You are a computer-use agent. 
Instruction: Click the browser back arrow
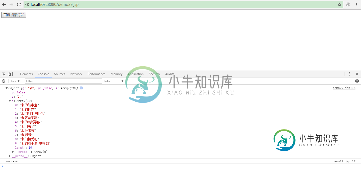(4, 5)
